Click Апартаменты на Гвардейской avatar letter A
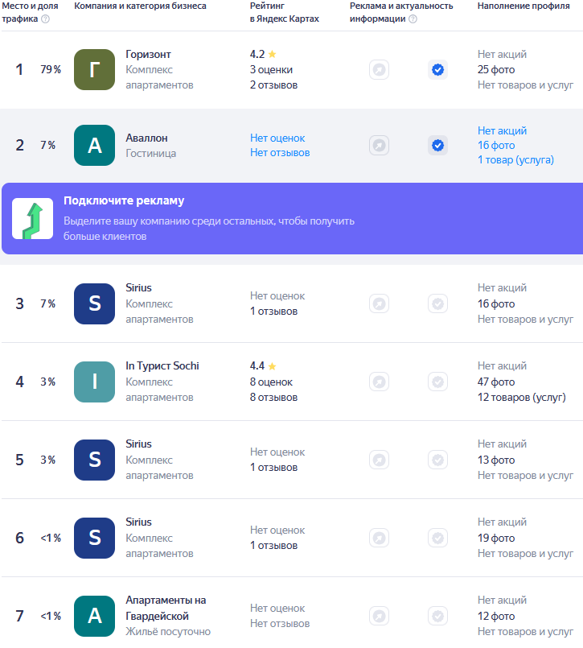This screenshot has height=648, width=583. 95,616
